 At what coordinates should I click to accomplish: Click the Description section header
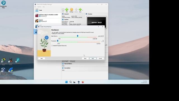67,68
